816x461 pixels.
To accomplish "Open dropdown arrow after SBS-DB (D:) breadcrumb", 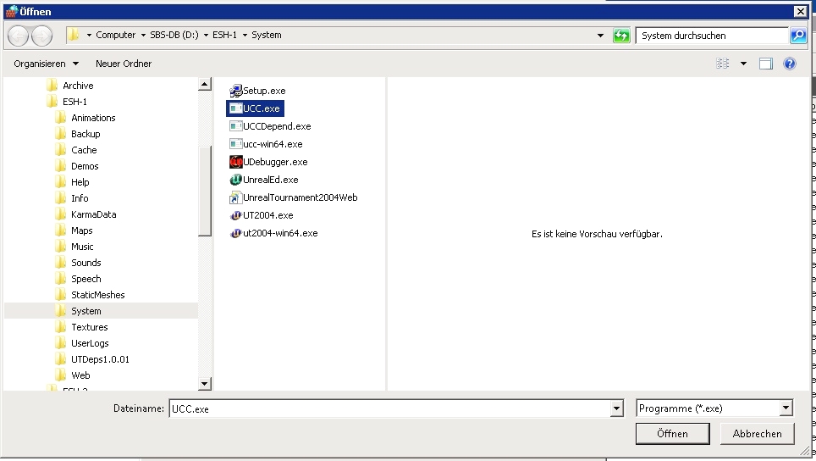I will [x=206, y=36].
